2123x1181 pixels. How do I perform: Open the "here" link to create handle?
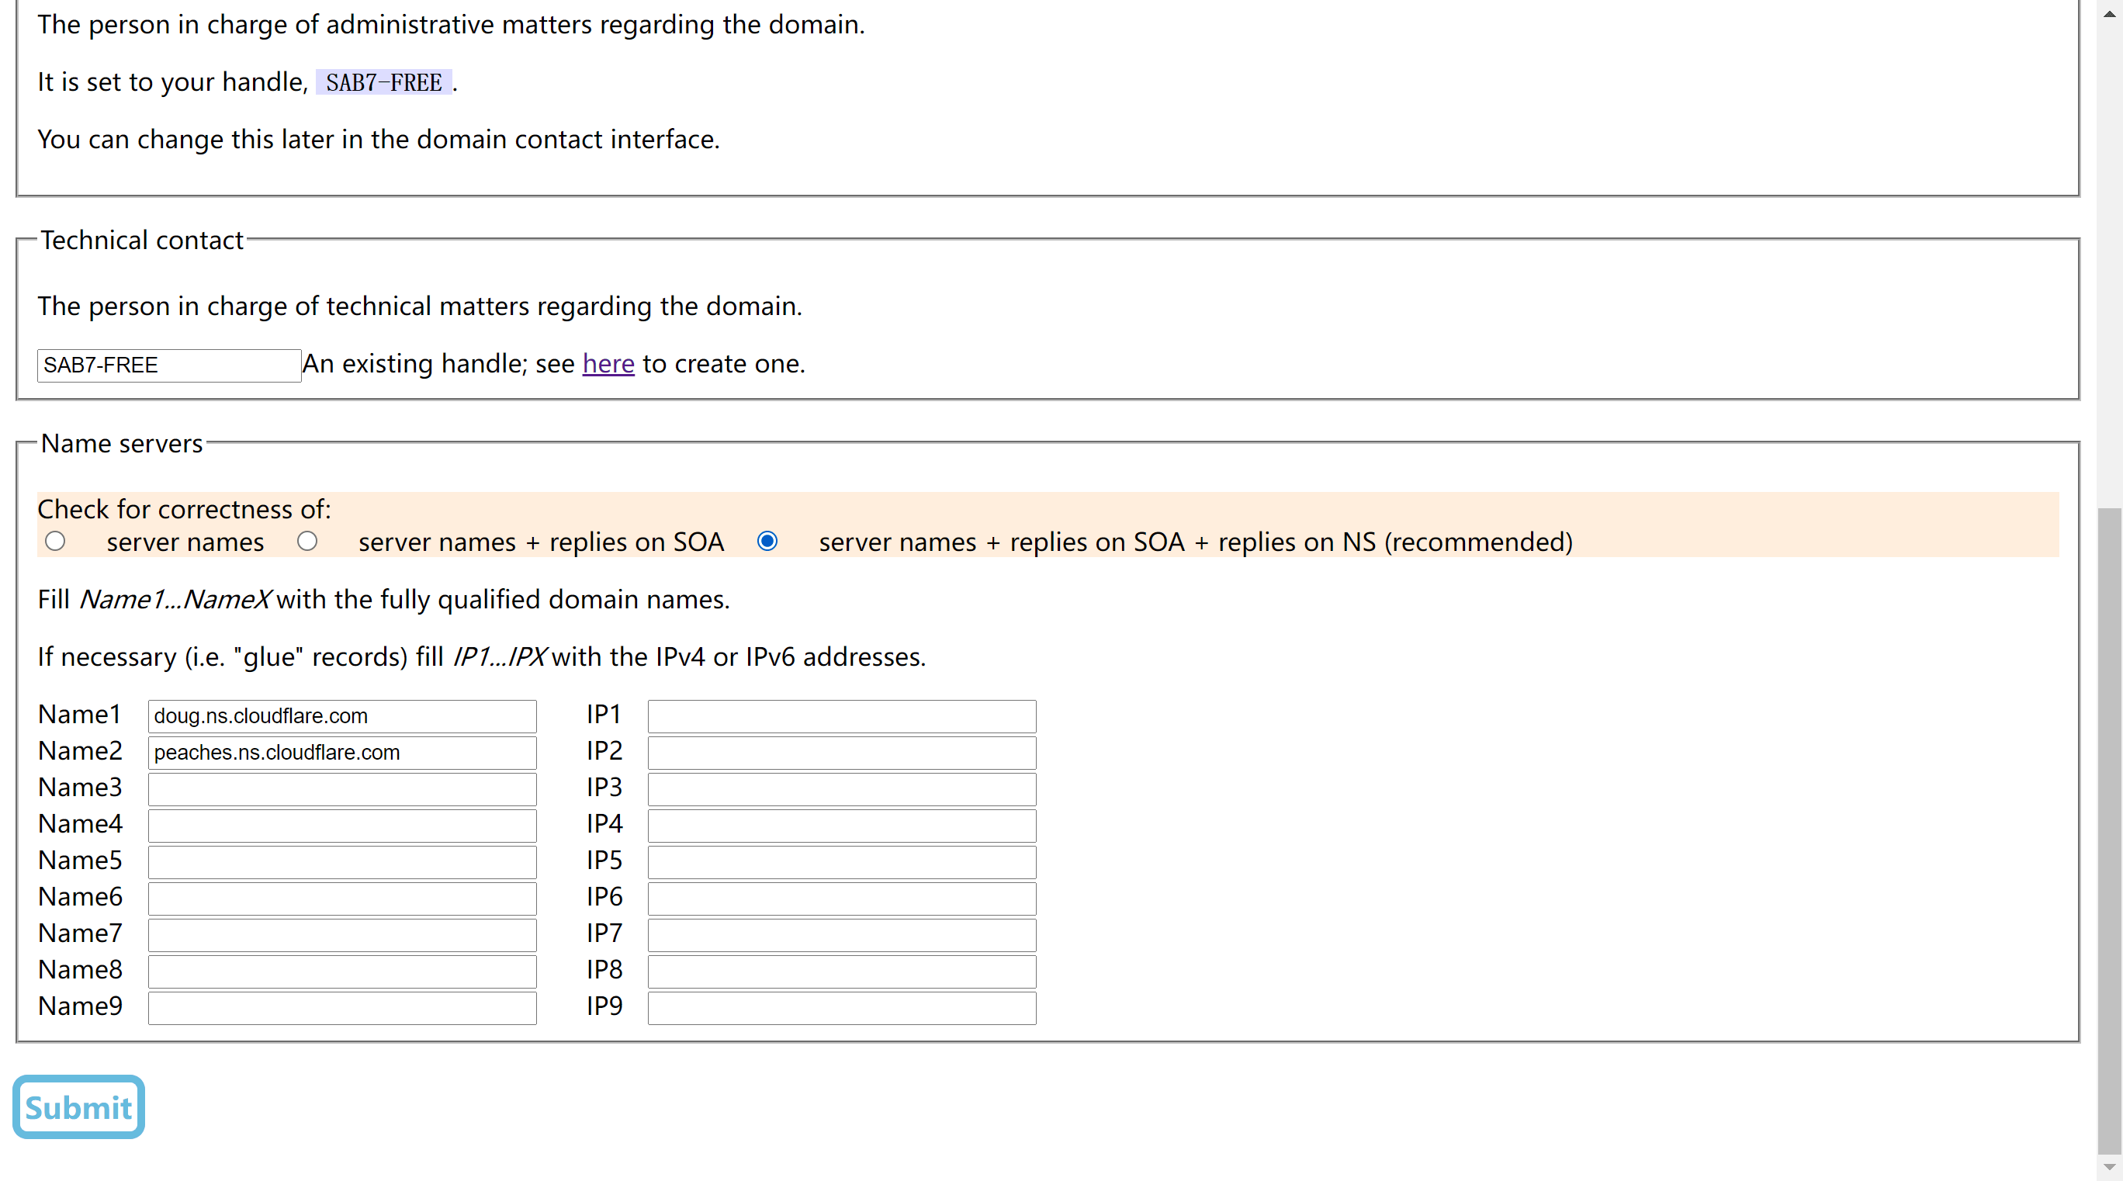click(608, 363)
